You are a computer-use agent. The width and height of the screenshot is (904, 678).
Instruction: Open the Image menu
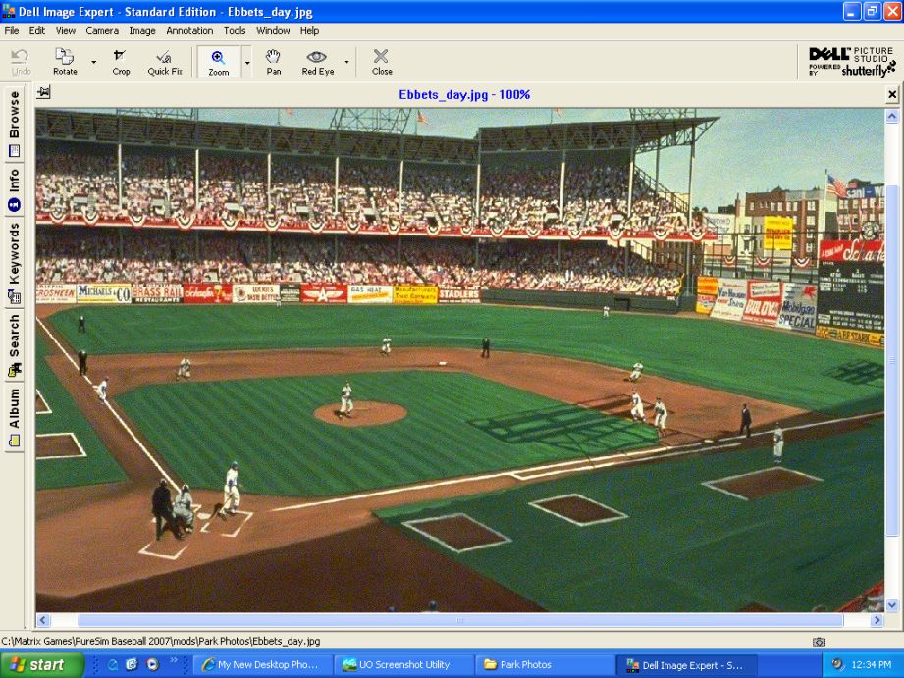click(x=141, y=31)
